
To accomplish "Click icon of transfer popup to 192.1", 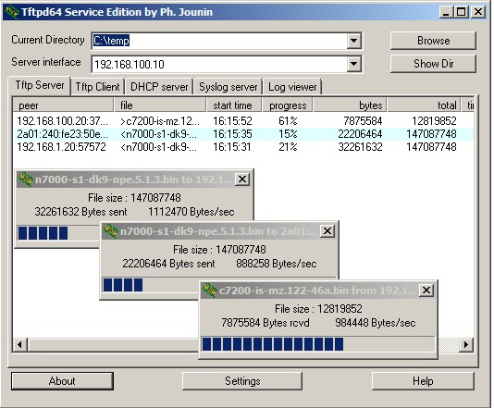I will tap(25, 179).
